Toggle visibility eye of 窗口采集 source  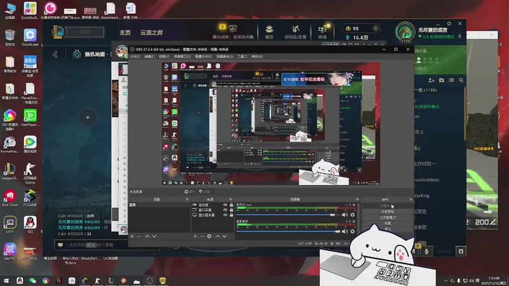(225, 210)
